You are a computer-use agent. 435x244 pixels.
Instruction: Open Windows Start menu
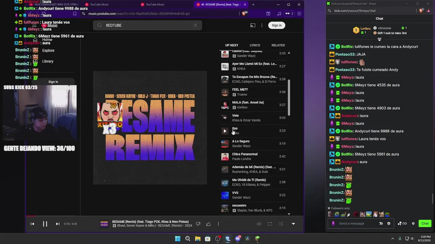click(x=178, y=239)
